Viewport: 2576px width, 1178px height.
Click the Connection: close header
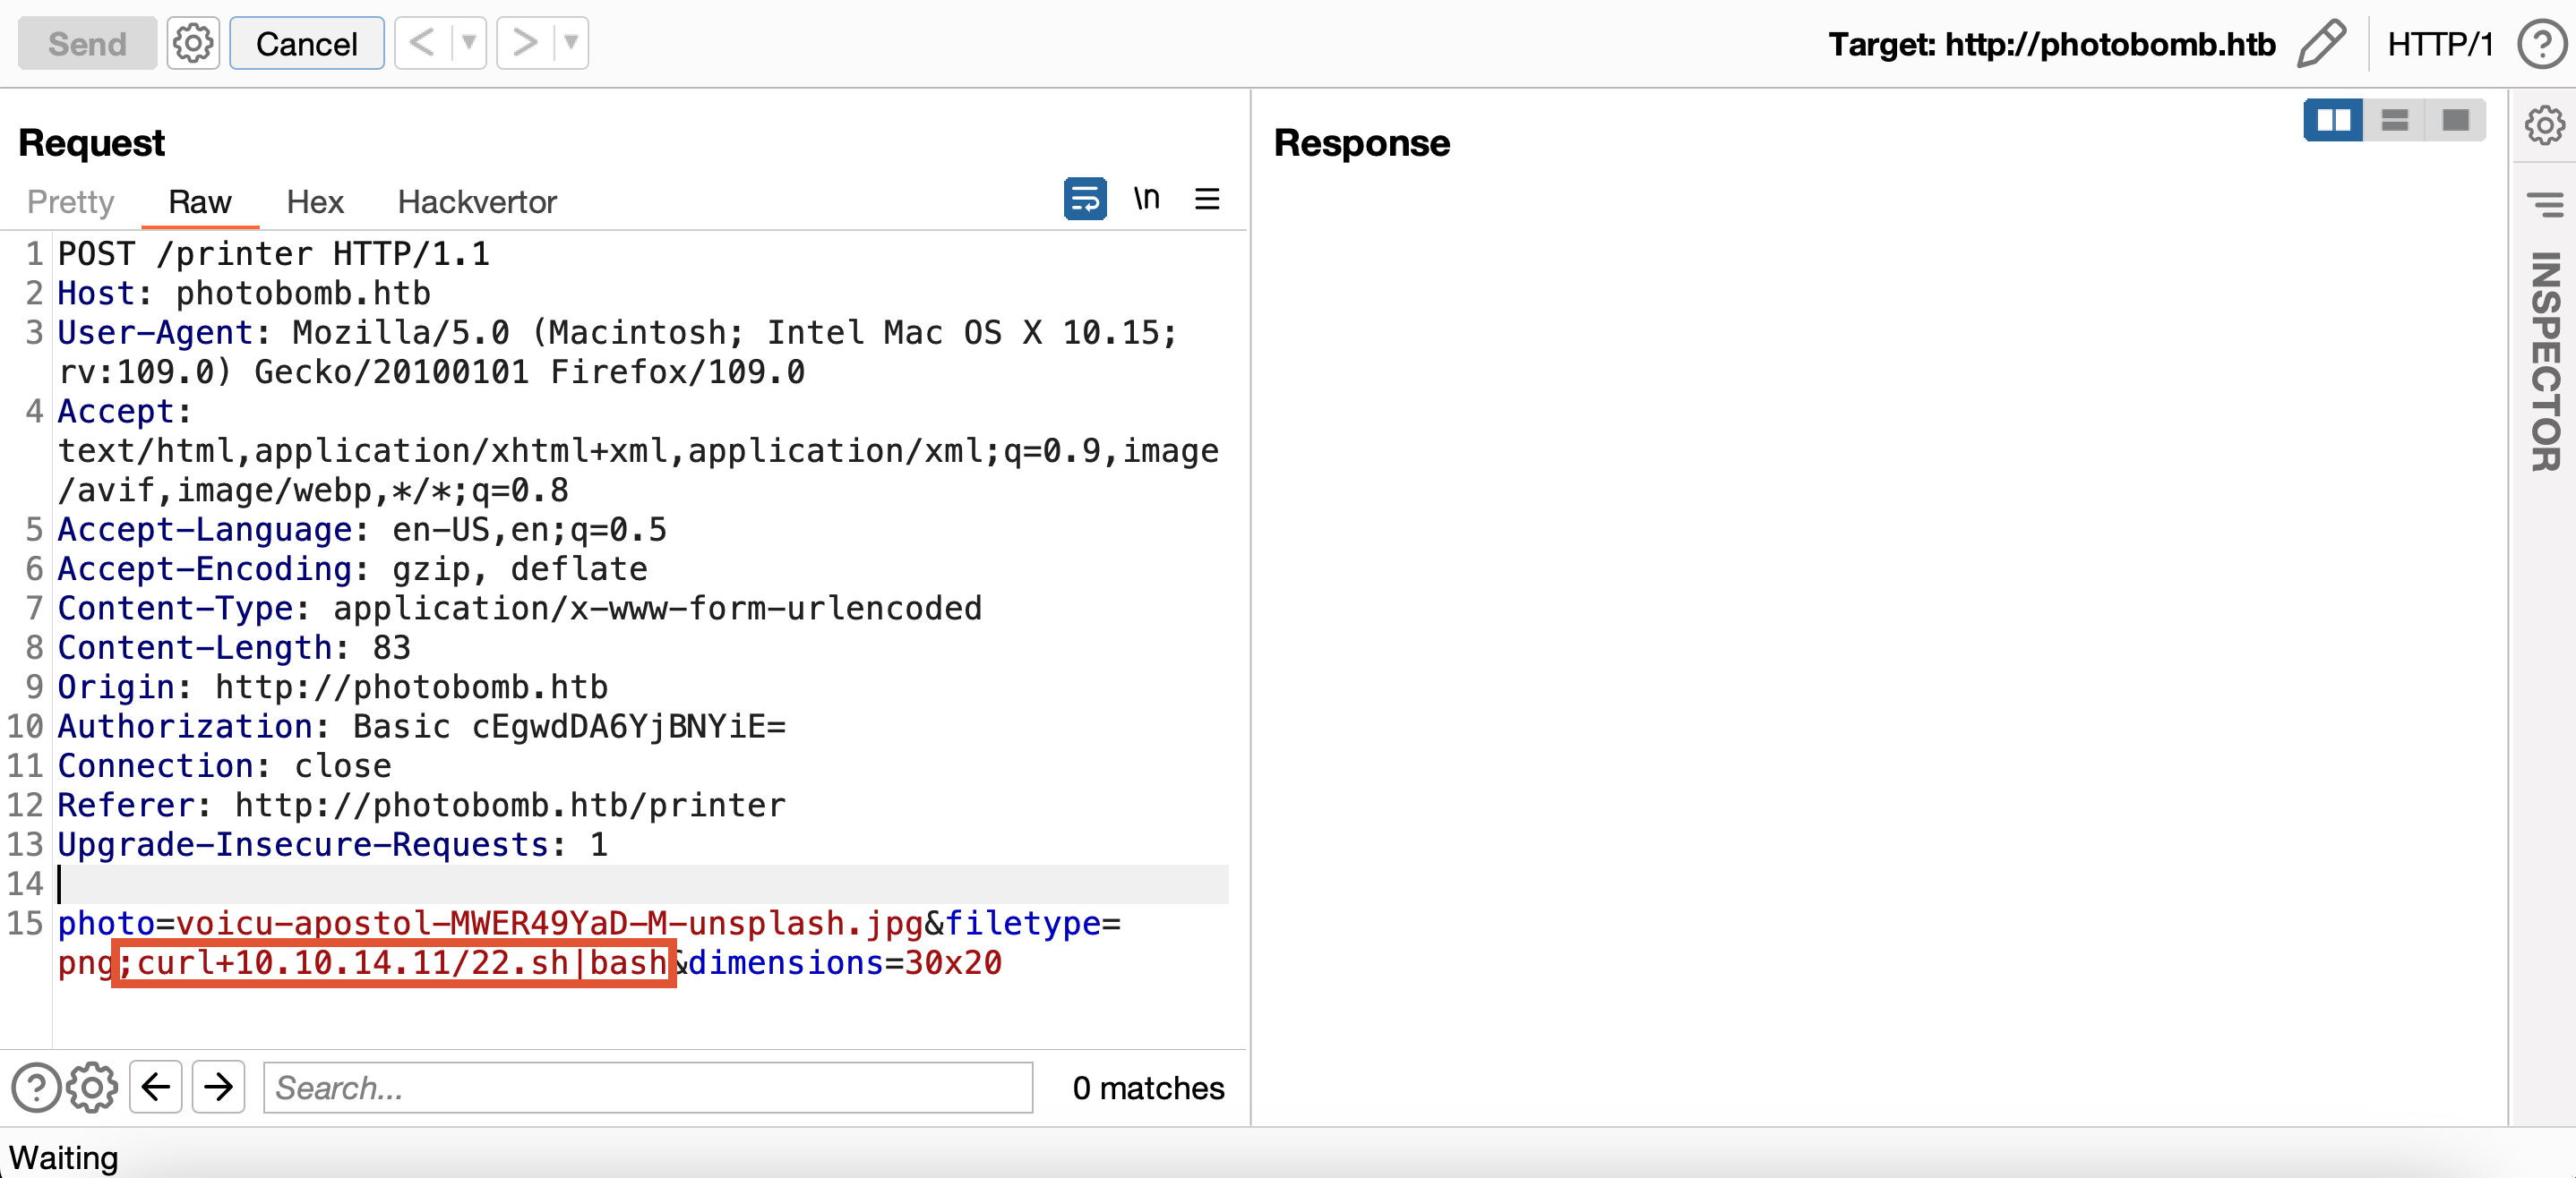point(225,766)
